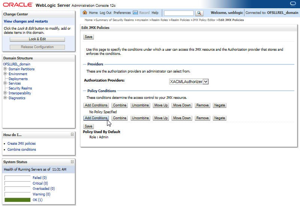The height and width of the screenshot is (206, 300).
Task: Collapse the How do I panel
Action: (72, 134)
